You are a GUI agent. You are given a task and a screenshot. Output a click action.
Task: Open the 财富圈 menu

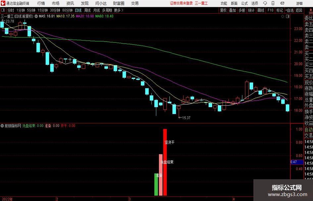pyautogui.click(x=119, y=3)
